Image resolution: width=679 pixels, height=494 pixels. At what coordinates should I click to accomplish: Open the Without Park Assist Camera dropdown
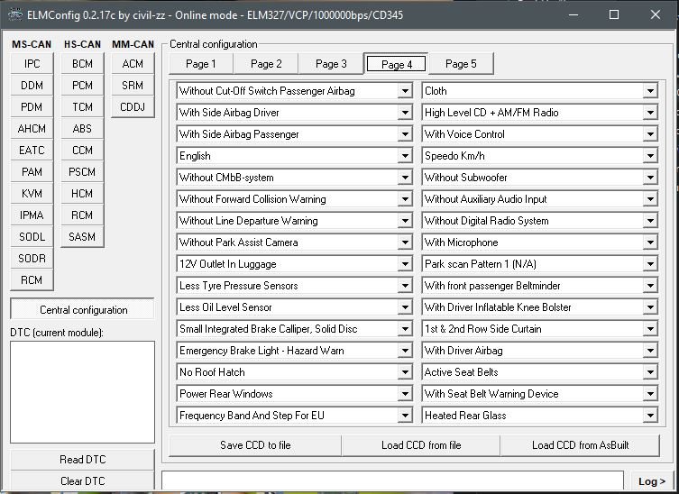[x=405, y=242]
